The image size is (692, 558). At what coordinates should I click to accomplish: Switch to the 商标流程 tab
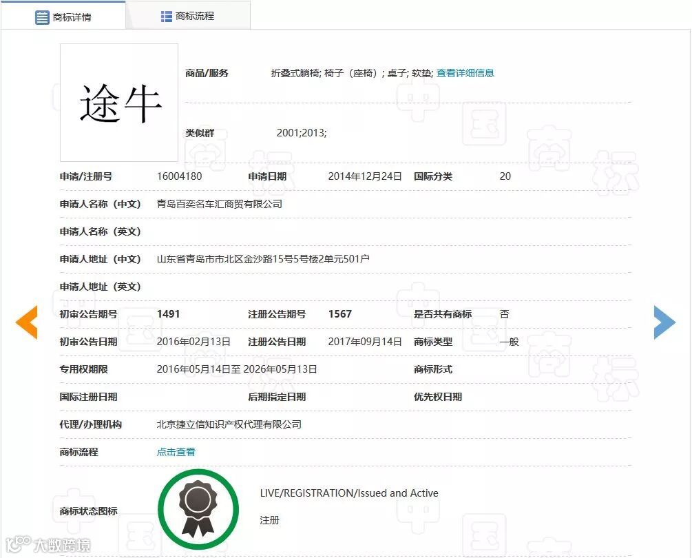[x=188, y=15]
